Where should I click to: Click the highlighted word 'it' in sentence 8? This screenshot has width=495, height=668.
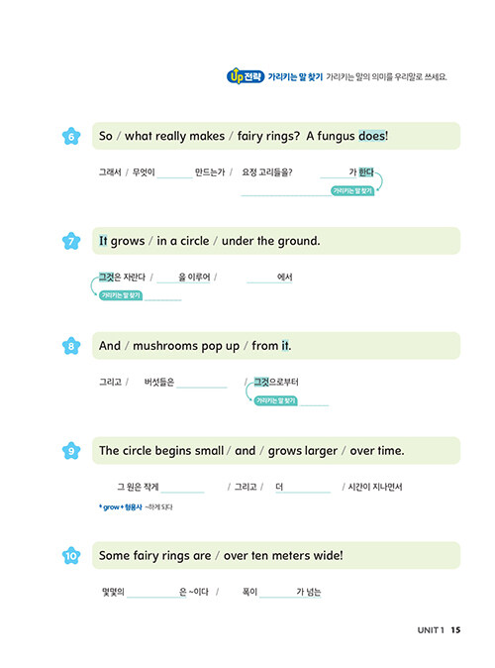[x=285, y=346]
